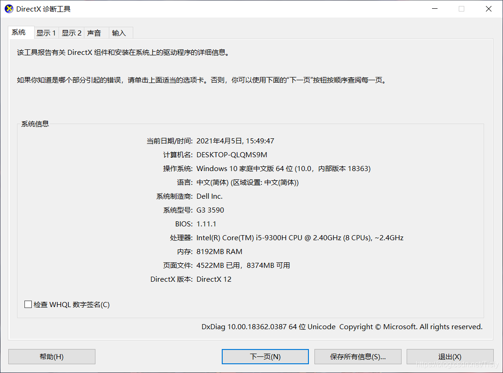Open the 显示 1 tab
The image size is (503, 373).
[x=46, y=33]
